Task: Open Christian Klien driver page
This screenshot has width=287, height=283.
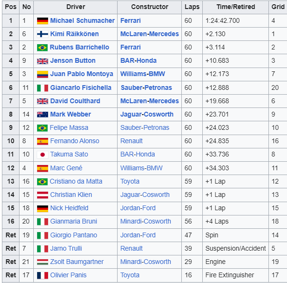Action: (x=71, y=195)
